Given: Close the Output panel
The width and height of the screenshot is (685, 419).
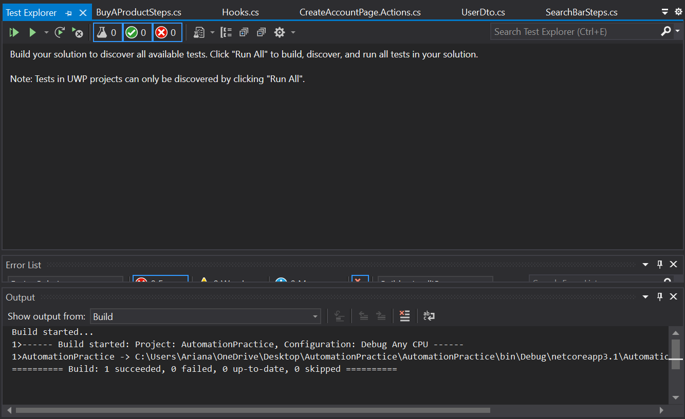Looking at the screenshot, I should coord(674,297).
